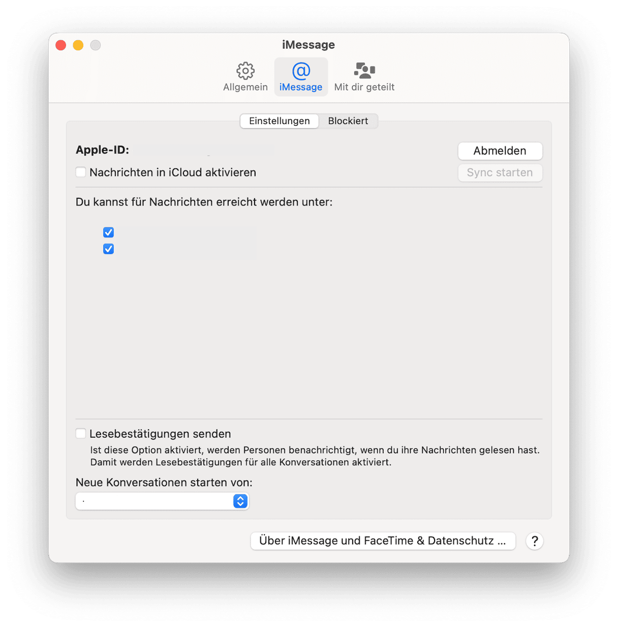Uncheck the second reachable address checkbox

click(108, 249)
